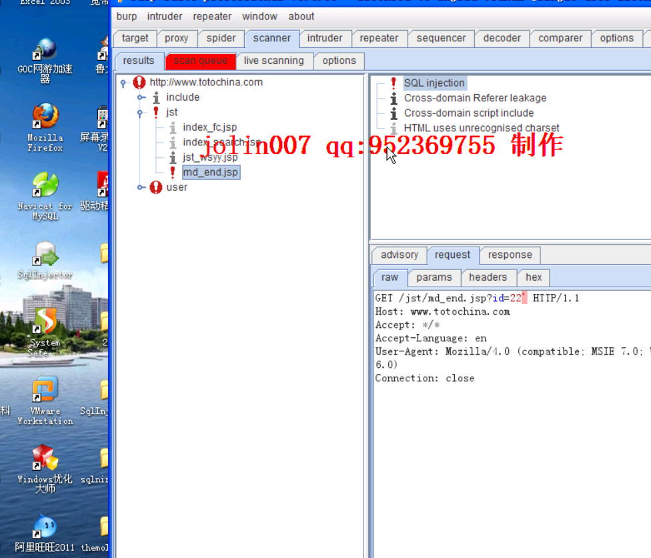Switch to the target tab
The image size is (651, 558).
point(135,38)
